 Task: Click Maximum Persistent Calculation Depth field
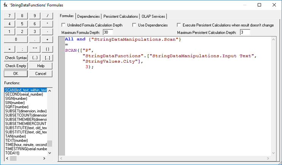(245, 33)
